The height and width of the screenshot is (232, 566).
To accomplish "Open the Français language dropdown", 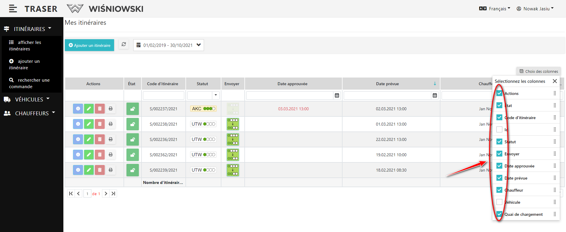I will (x=495, y=9).
